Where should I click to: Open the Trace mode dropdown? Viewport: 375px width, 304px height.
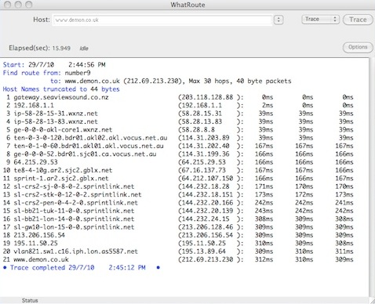click(320, 20)
